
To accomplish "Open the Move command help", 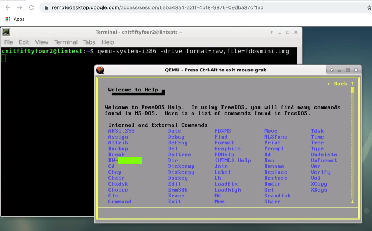I will (x=271, y=131).
